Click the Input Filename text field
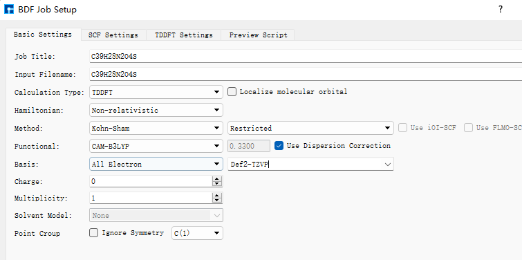522x260 pixels. (306, 74)
